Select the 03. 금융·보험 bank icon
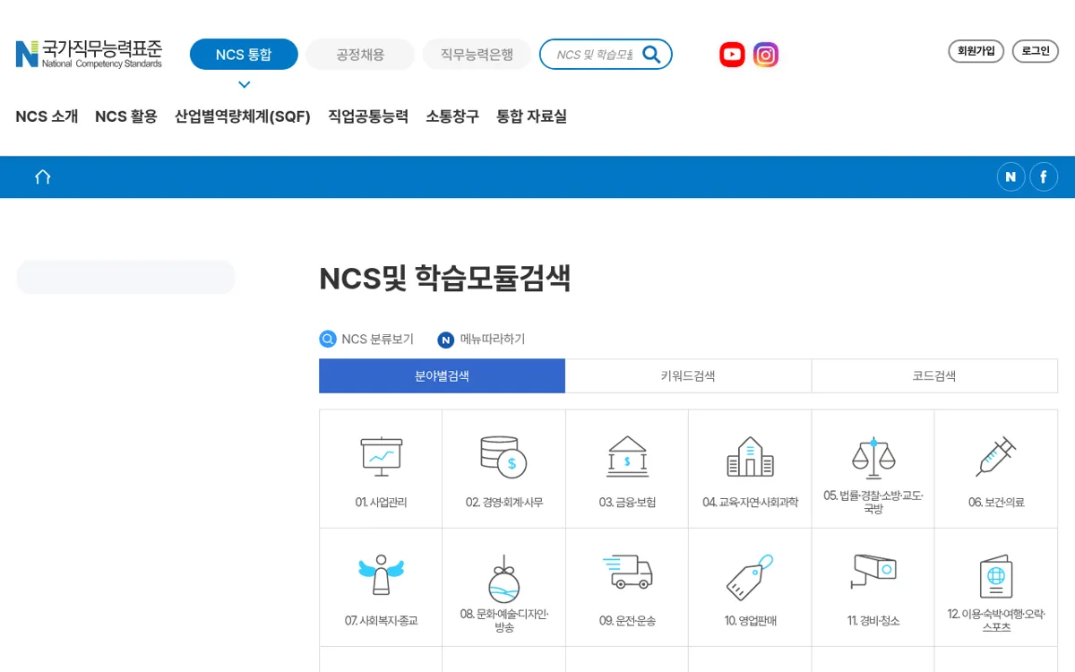Screen dimensions: 1075x672 pos(627,456)
